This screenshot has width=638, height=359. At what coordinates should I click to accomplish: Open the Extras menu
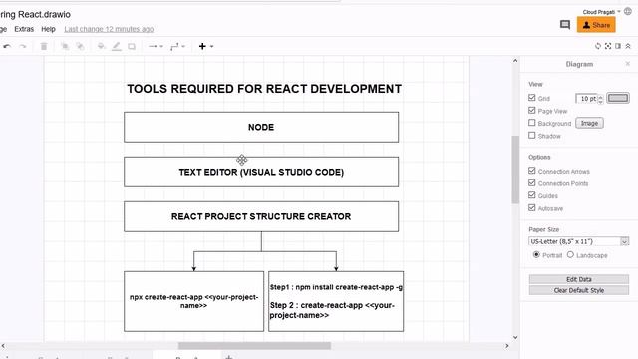(24, 29)
